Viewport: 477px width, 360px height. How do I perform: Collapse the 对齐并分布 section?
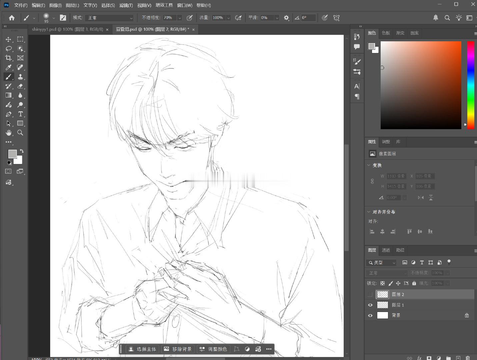[369, 212]
